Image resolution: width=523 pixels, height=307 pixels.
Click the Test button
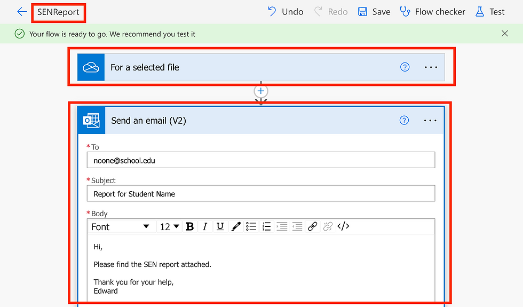(490, 12)
